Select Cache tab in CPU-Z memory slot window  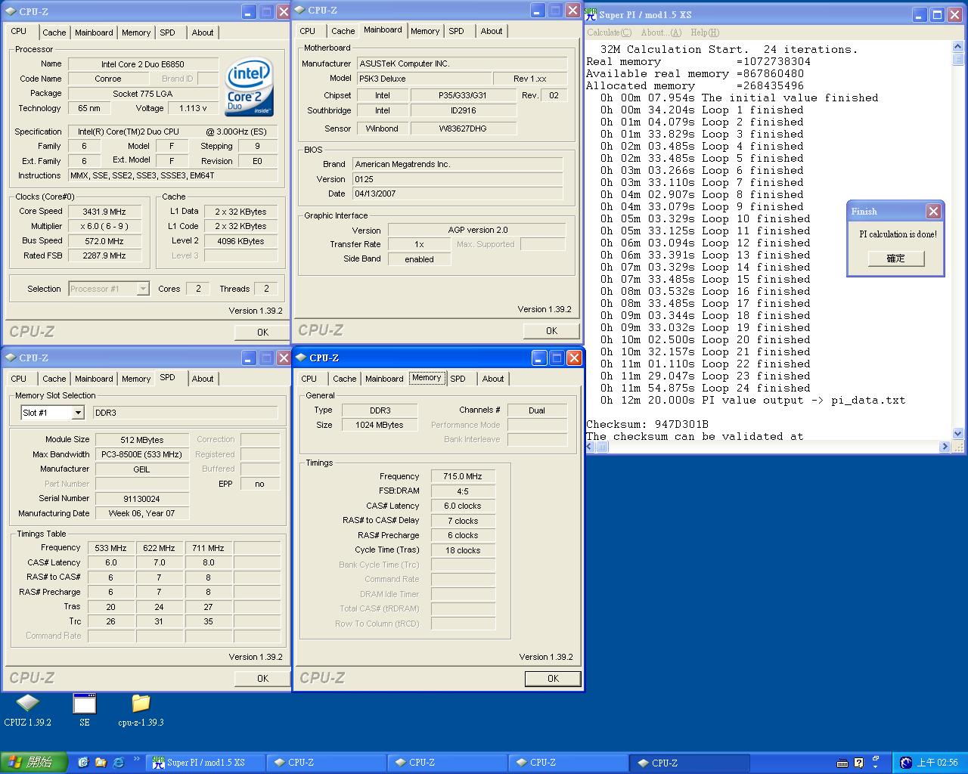[x=54, y=379]
